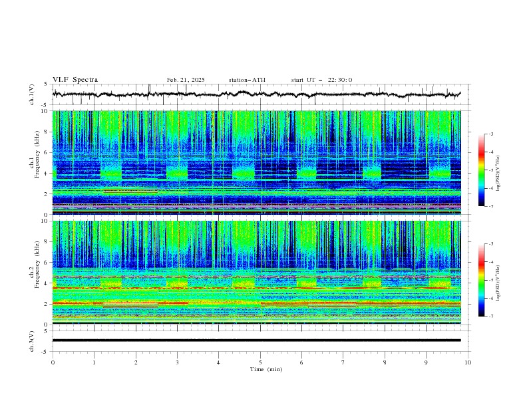This screenshot has height=407, width=527.
Task: Click the ch.1 spectrogram panel
Action: coord(256,162)
